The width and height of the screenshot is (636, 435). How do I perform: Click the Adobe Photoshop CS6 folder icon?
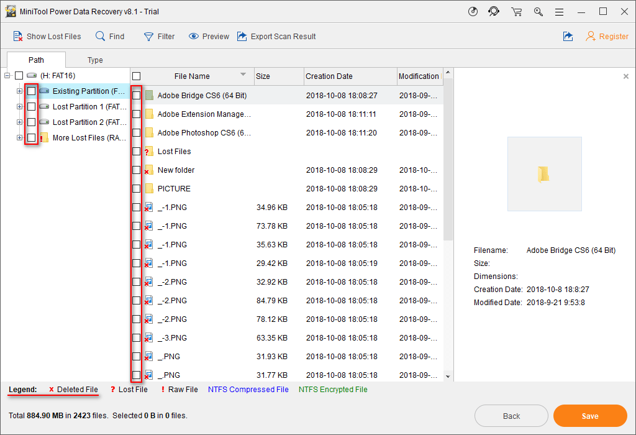pos(149,133)
